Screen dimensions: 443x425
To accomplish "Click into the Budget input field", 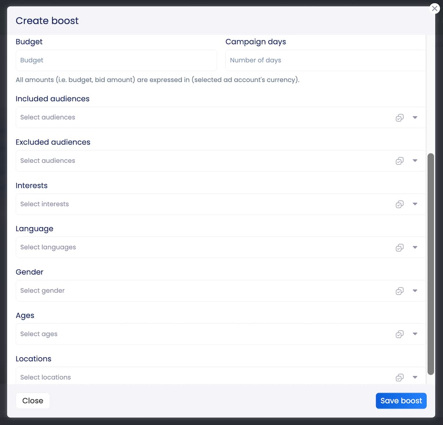I will 116,60.
